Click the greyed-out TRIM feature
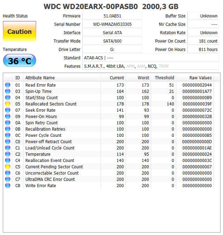The width and height of the screenshot is (223, 235). pos(164,66)
